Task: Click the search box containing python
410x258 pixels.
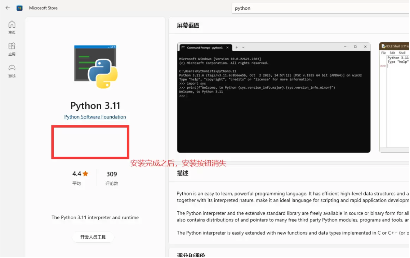Action: pyautogui.click(x=320, y=8)
